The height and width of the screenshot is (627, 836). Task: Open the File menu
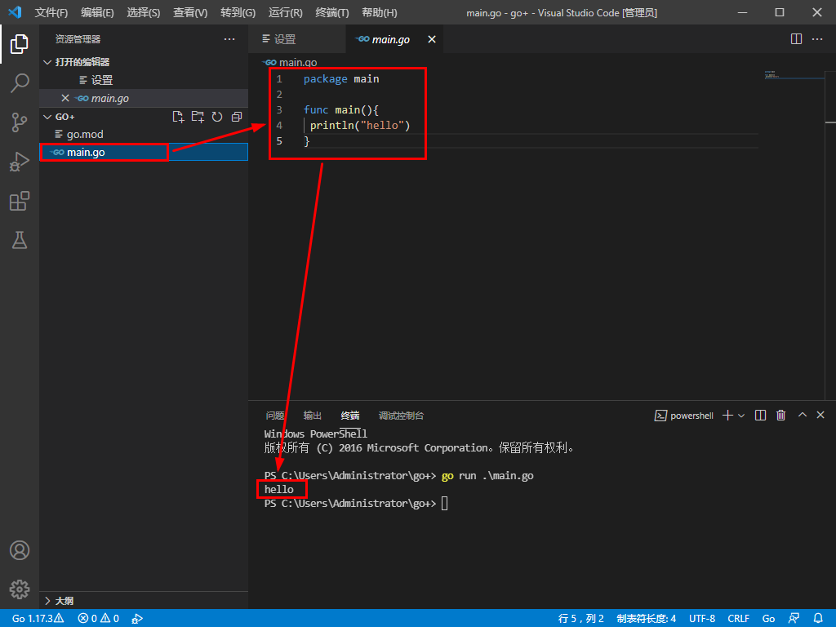[x=51, y=12]
